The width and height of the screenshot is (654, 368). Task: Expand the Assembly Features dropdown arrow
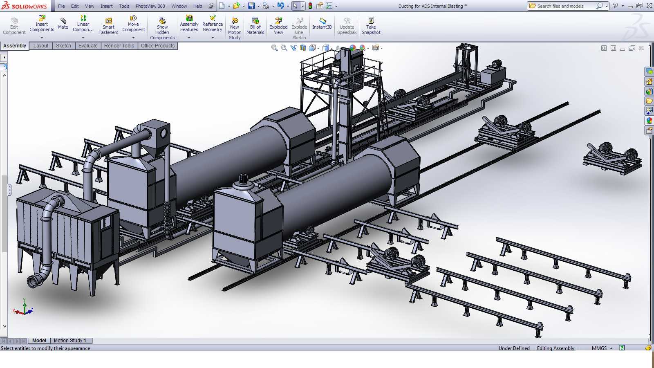(189, 38)
